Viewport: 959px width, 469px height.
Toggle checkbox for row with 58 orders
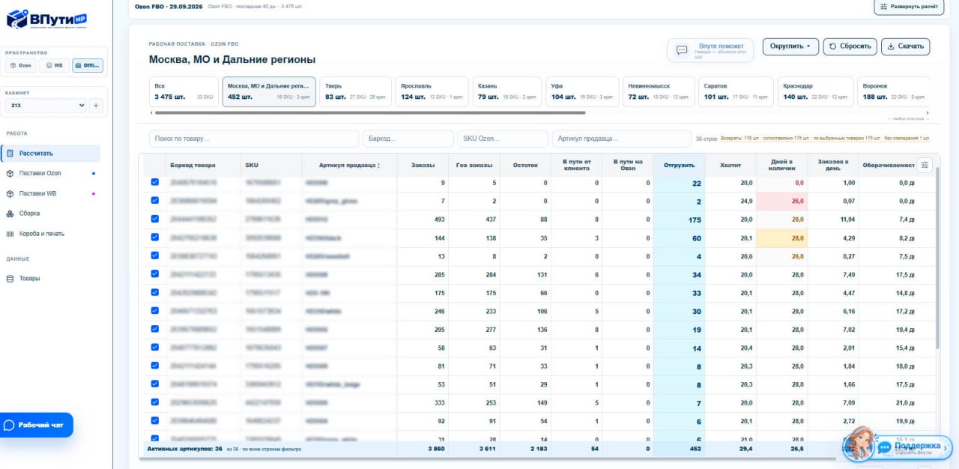pyautogui.click(x=155, y=348)
